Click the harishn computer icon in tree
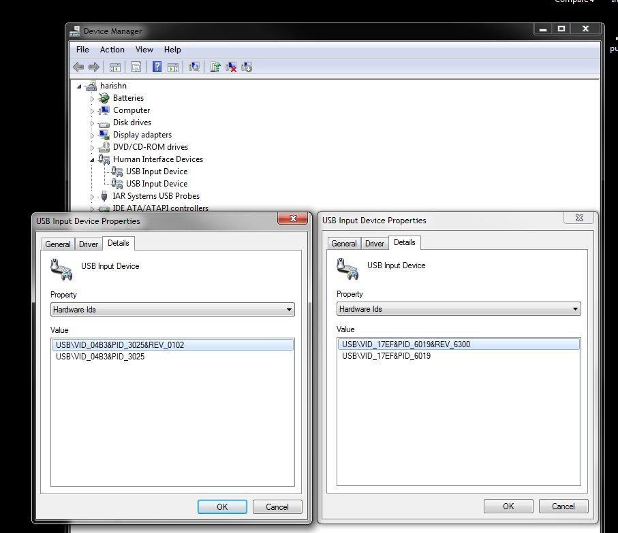This screenshot has height=533, width=618. coord(91,86)
